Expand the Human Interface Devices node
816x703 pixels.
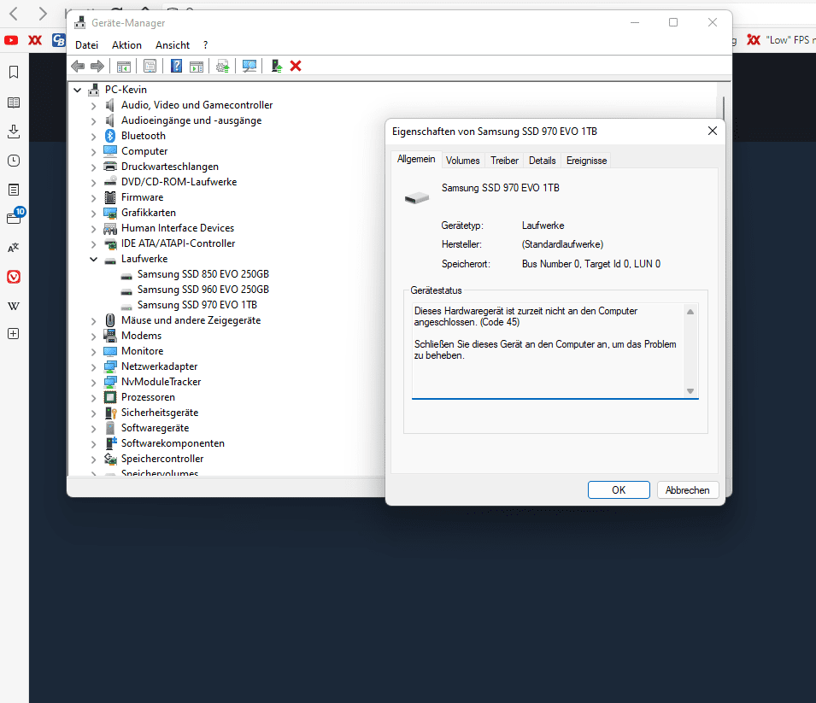(x=94, y=229)
